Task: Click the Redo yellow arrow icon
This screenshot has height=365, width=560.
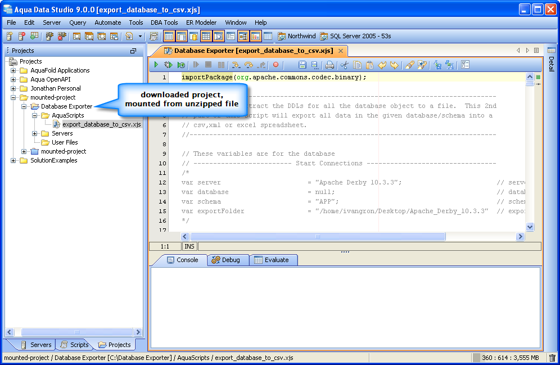Action: [x=394, y=65]
